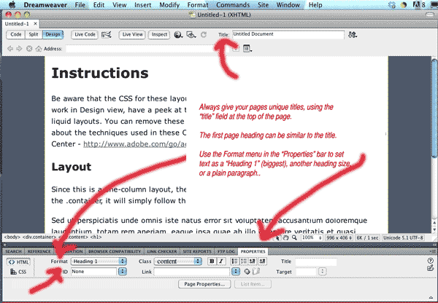
Task: Toggle Inspect mode
Action: click(x=159, y=34)
